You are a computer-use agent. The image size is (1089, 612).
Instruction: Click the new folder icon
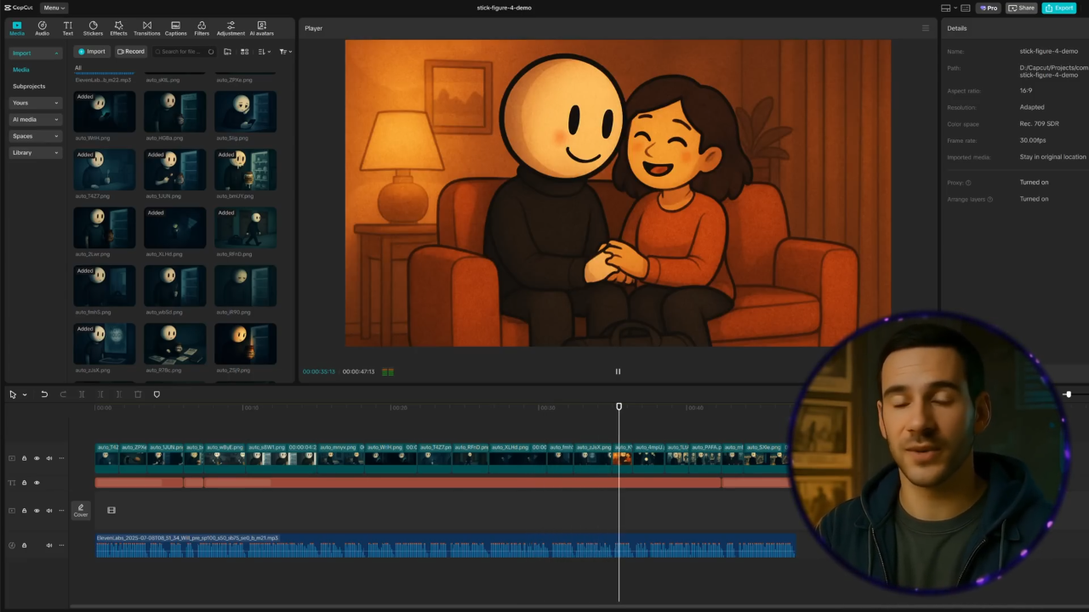227,51
